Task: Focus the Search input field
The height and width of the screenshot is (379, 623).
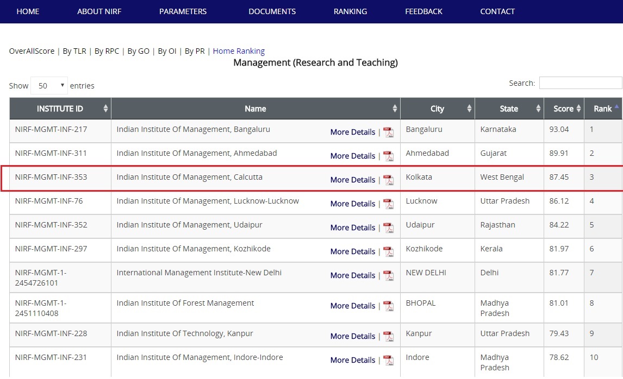Action: point(581,83)
